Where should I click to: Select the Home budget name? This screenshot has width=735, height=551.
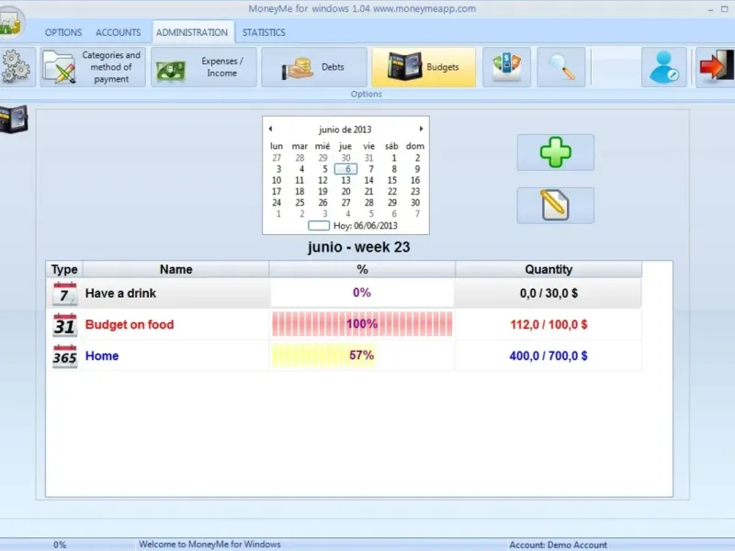102,356
